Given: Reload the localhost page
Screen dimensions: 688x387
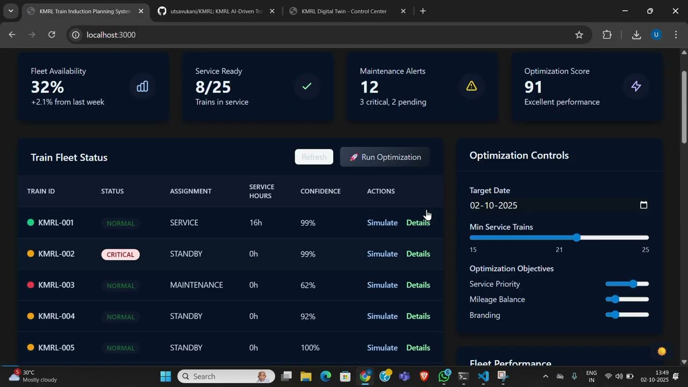Looking at the screenshot, I should click(52, 35).
